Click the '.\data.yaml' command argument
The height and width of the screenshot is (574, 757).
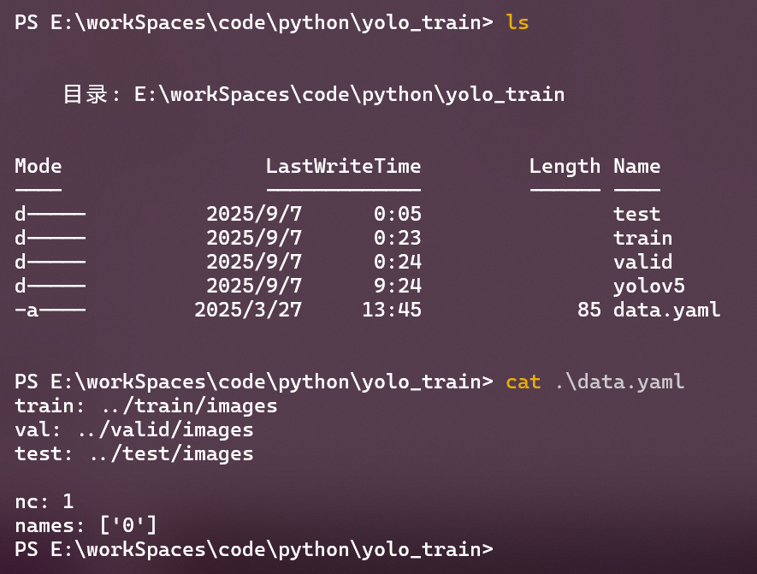click(619, 382)
